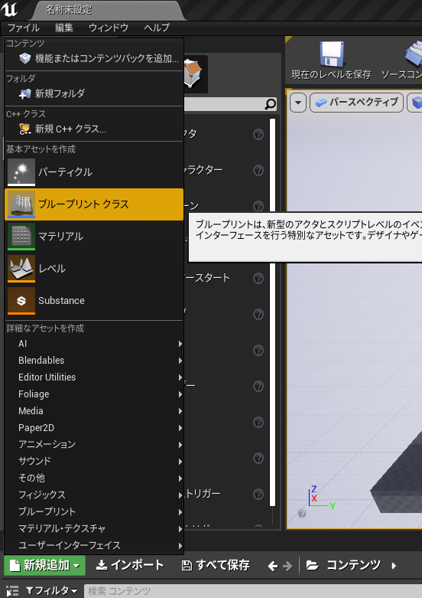The width and height of the screenshot is (422, 598).
Task: Expand the マテリアル・テクスチャ submenu
Action: pyautogui.click(x=94, y=528)
